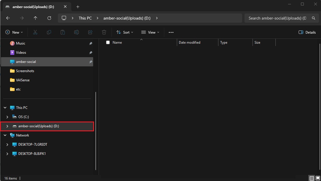Image resolution: width=321 pixels, height=181 pixels.
Task: Click the Rename icon in toolbar
Action: click(x=76, y=32)
